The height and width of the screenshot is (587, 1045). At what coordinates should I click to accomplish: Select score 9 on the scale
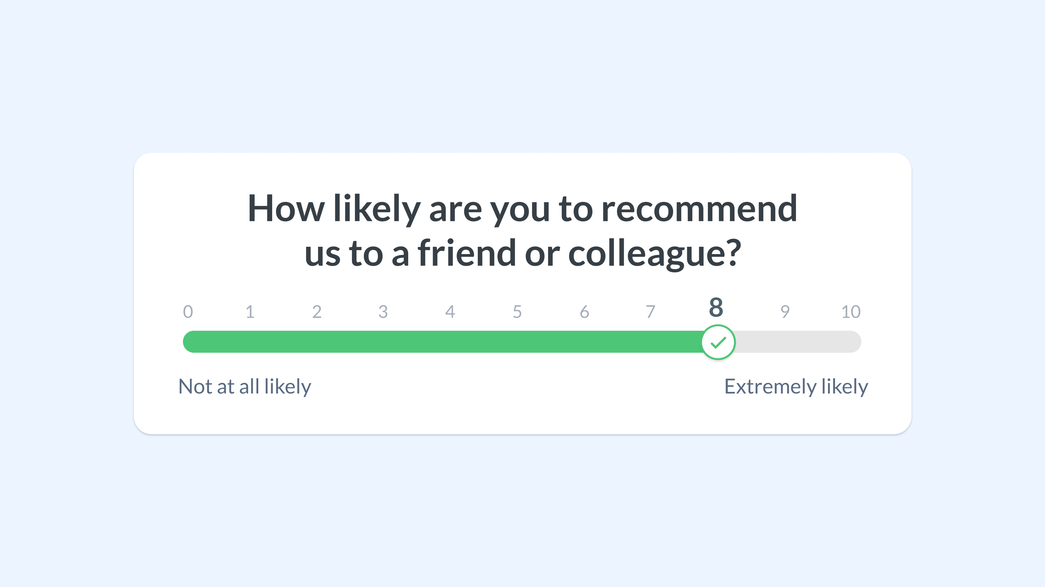point(785,311)
